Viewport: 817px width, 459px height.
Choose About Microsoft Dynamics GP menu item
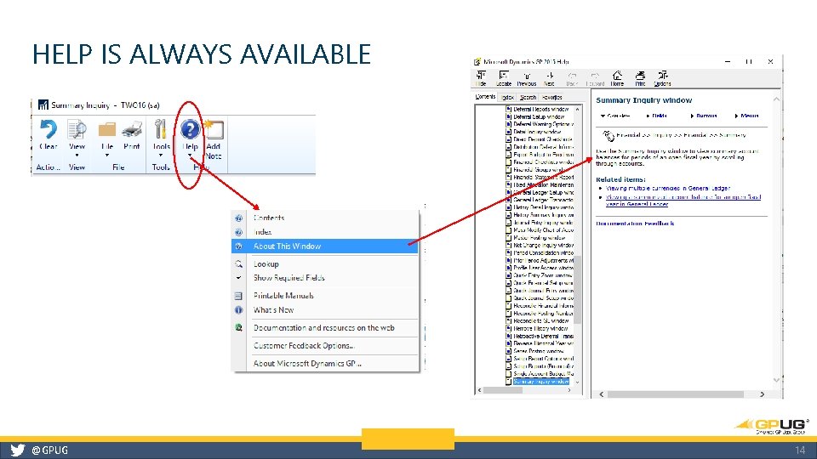tap(324, 364)
